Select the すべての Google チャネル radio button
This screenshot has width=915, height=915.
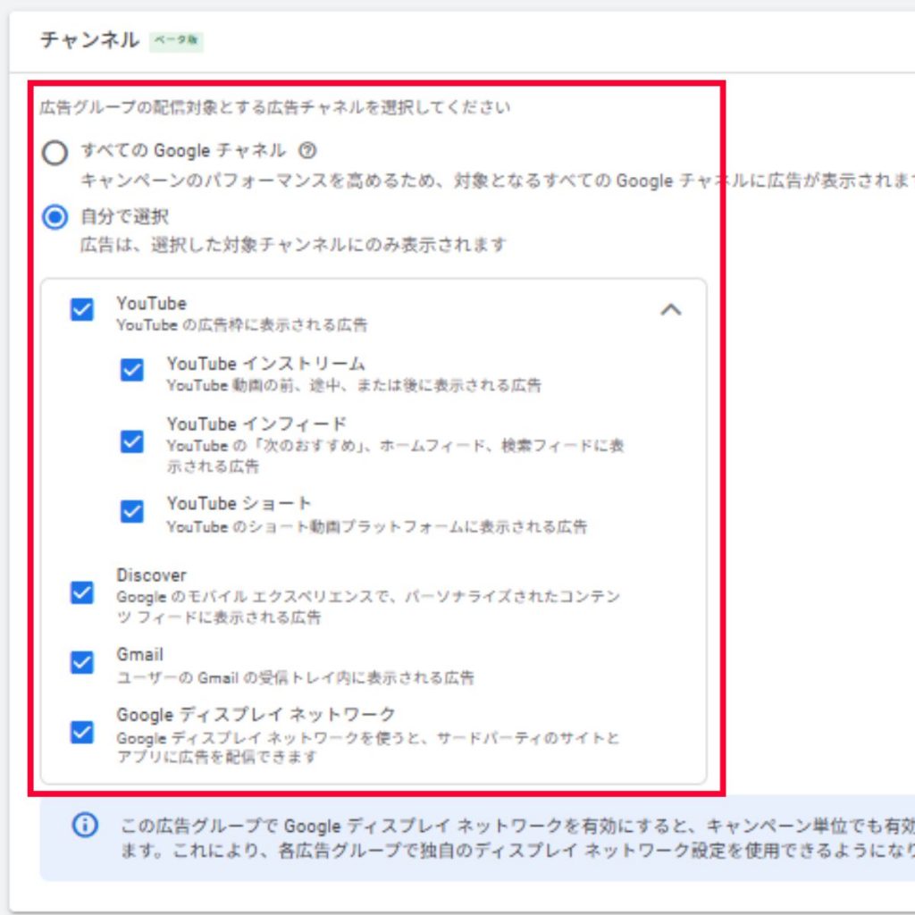[x=55, y=153]
